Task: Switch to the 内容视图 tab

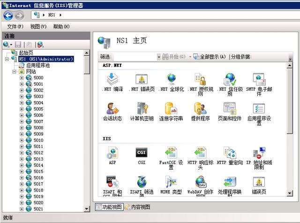Action: pos(138,207)
